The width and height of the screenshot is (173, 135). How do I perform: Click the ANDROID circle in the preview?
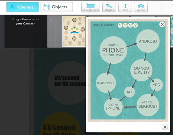(x=148, y=41)
